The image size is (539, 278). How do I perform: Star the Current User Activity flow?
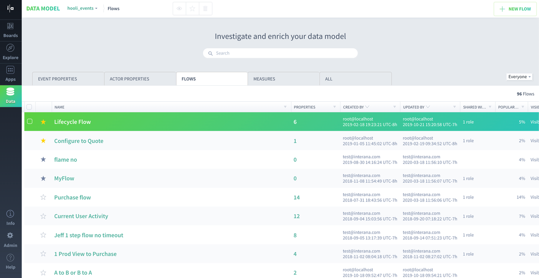pos(43,216)
